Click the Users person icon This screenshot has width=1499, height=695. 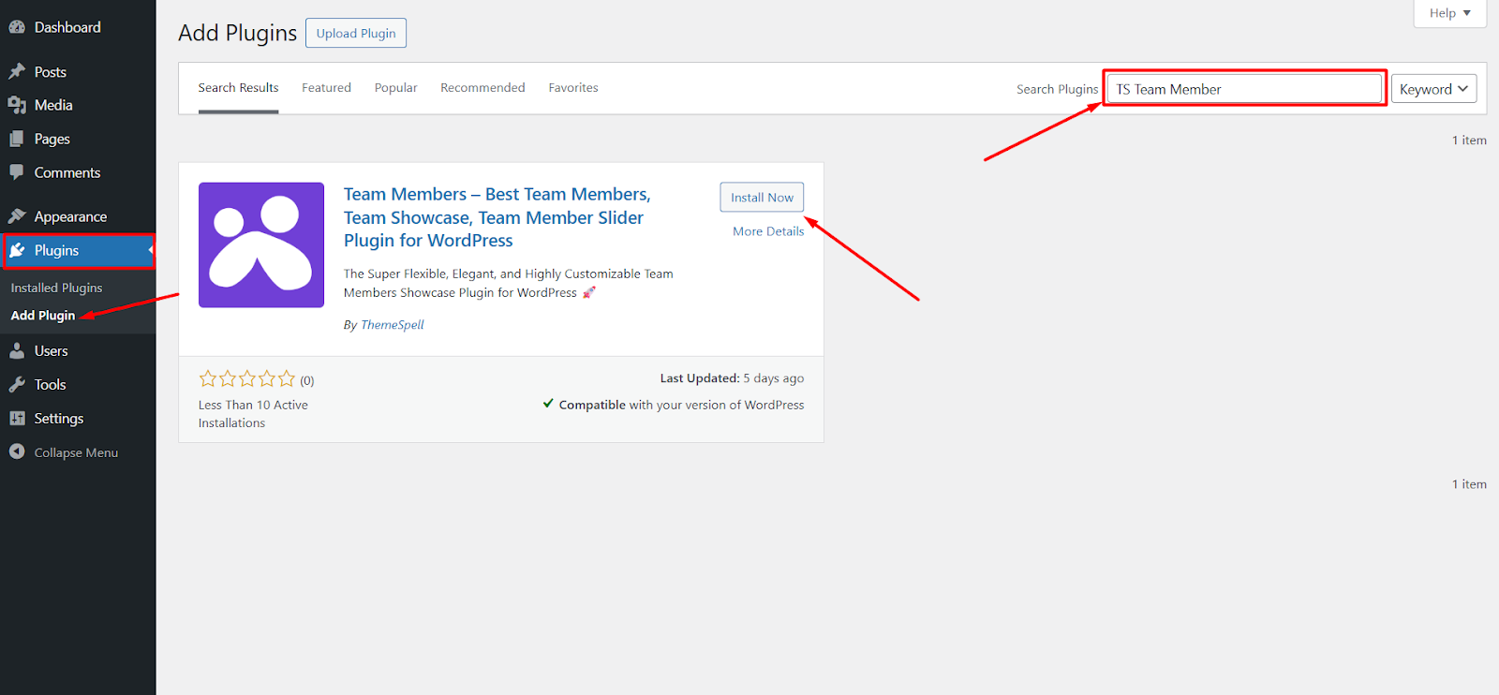[17, 351]
